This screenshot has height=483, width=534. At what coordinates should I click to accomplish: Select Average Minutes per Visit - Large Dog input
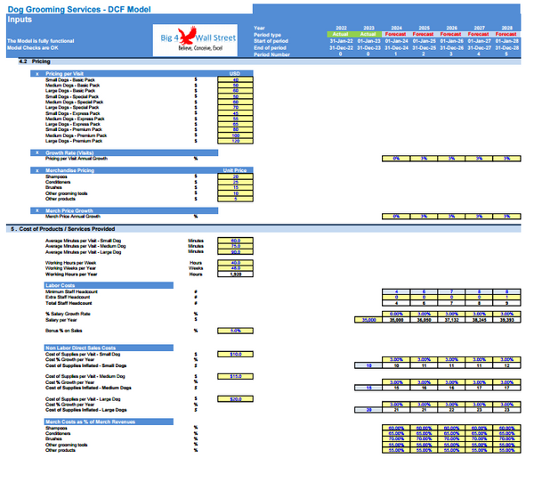235,253
